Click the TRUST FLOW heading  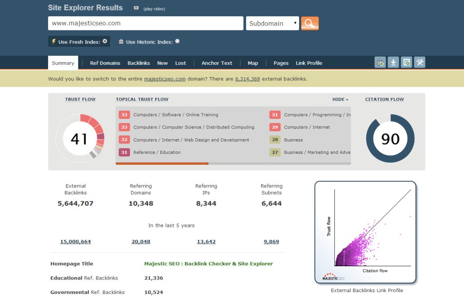click(x=80, y=99)
